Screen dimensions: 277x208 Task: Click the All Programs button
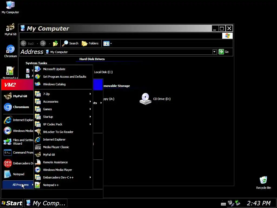(x=18, y=185)
